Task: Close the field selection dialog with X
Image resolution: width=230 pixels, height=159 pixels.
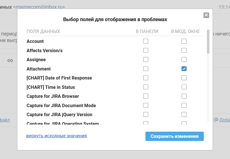Action: click(x=206, y=15)
